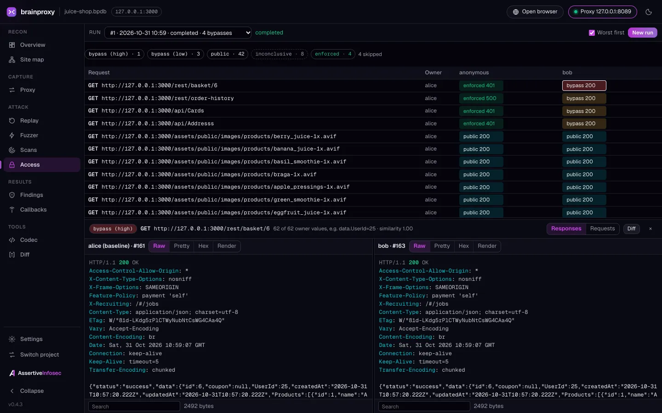Toggle the enforced 4 filter chip
Image resolution: width=662 pixels, height=413 pixels.
click(333, 54)
